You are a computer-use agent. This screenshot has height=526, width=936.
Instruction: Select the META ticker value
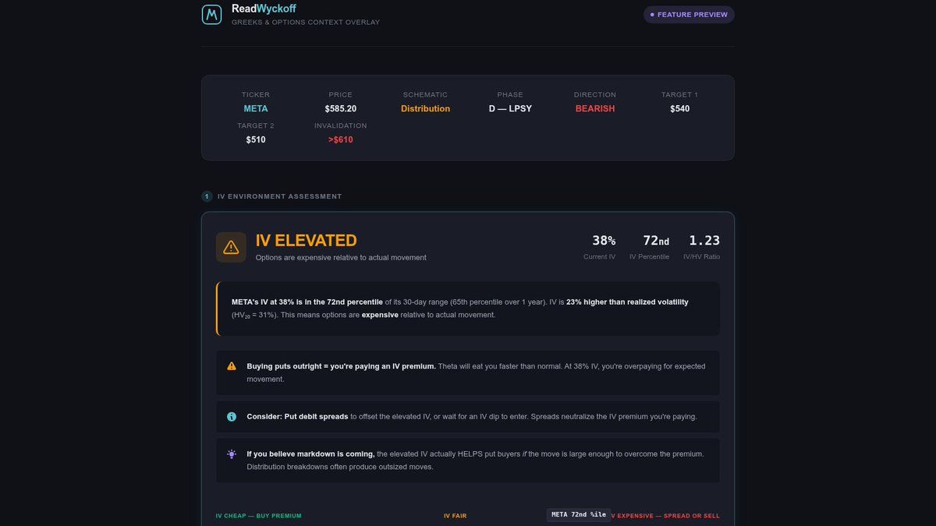tap(256, 109)
